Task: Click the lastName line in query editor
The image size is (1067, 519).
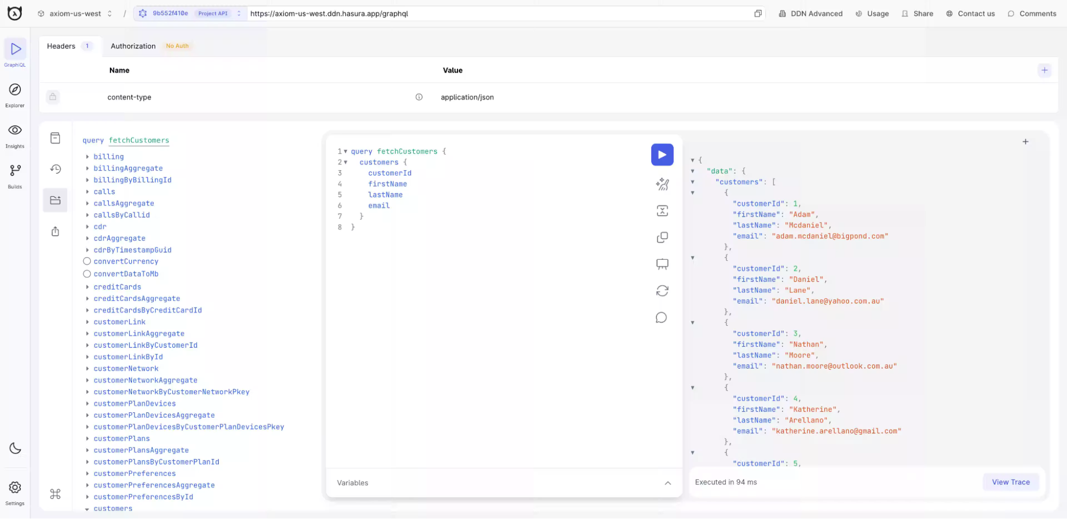Action: point(385,195)
